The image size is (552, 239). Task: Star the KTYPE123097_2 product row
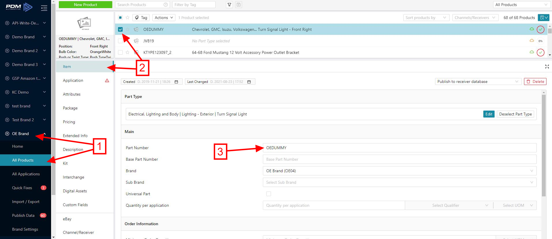click(128, 52)
